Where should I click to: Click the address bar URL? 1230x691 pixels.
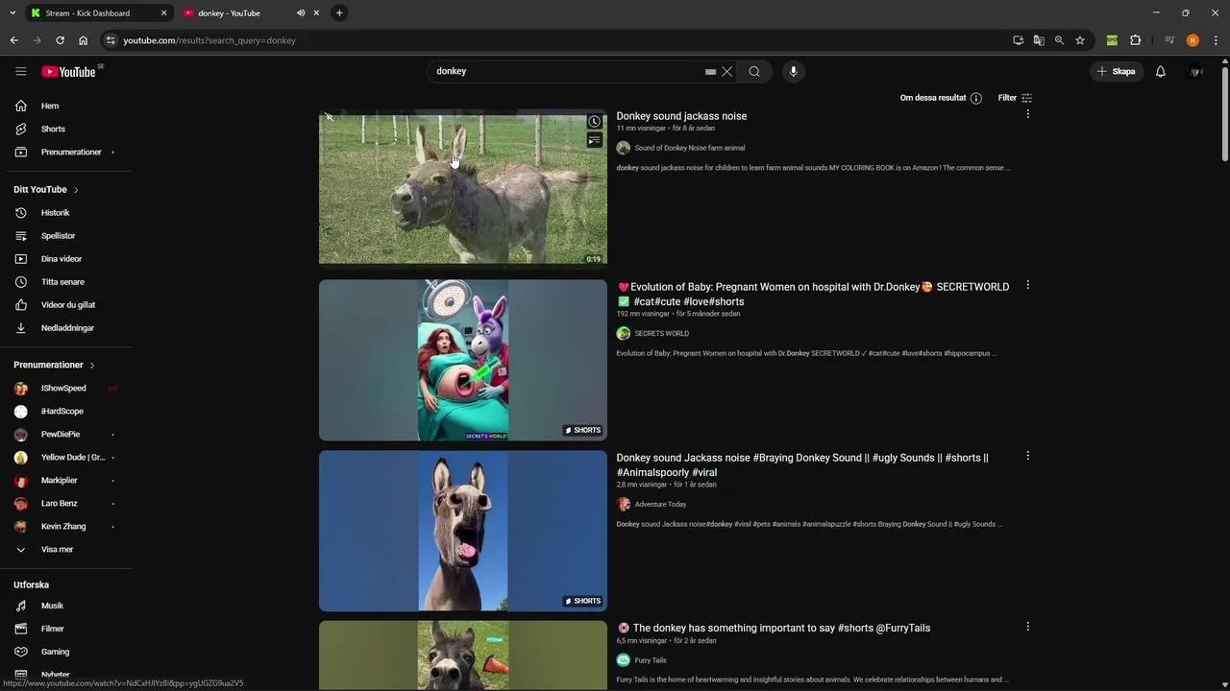[209, 40]
